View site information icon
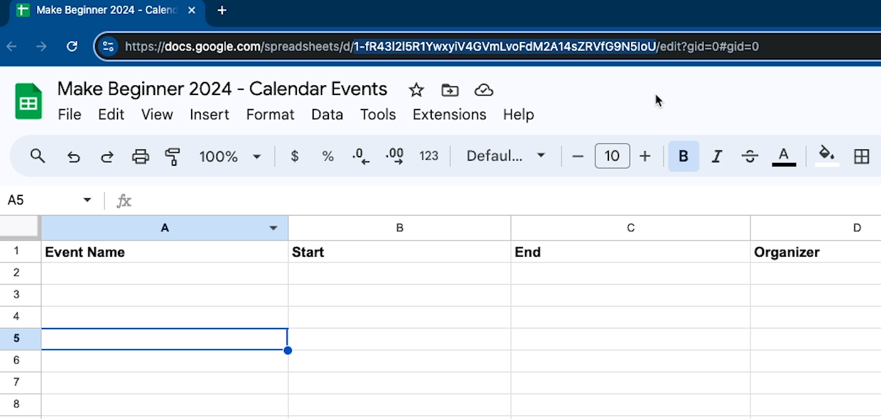This screenshot has height=419, width=881. click(x=109, y=47)
